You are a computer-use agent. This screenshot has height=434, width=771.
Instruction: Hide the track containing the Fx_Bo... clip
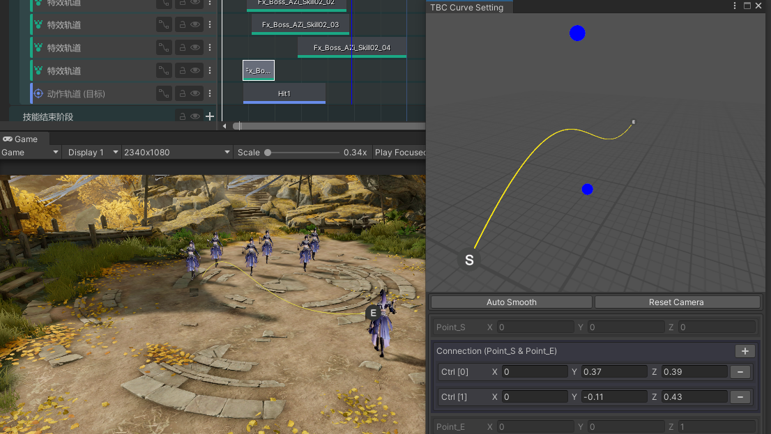pos(195,71)
